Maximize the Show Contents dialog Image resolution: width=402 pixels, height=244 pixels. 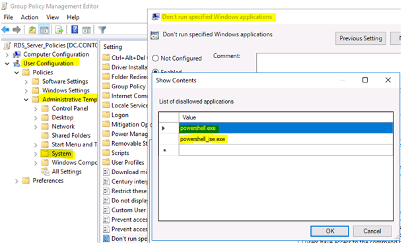point(365,80)
